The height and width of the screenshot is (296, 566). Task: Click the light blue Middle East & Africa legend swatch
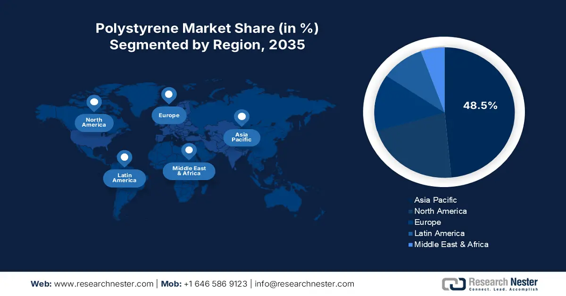(410, 245)
